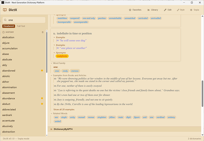Image resolution: width=204 pixels, height=141 pixels.
Task: Open the synonym "incomparable"
Action: tap(64, 22)
